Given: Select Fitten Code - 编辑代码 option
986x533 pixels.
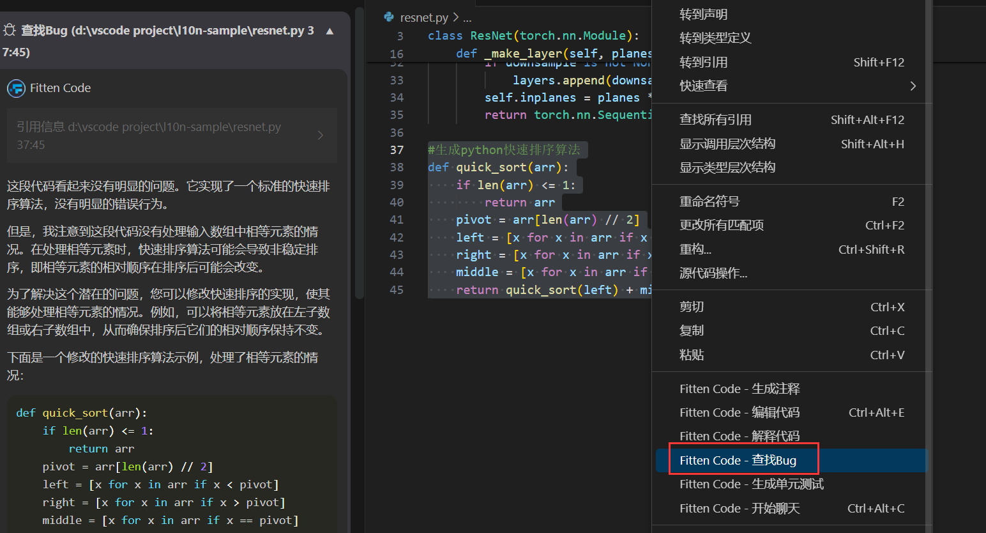Looking at the screenshot, I should [x=739, y=412].
